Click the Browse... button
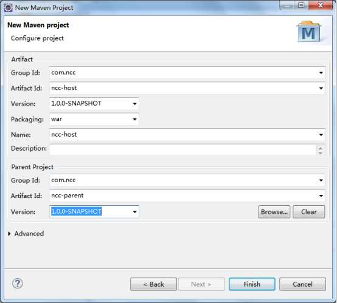This screenshot has height=303, width=337. tap(274, 212)
